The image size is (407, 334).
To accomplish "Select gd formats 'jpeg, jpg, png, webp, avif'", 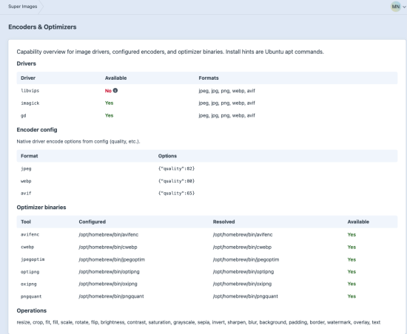I will click(226, 115).
